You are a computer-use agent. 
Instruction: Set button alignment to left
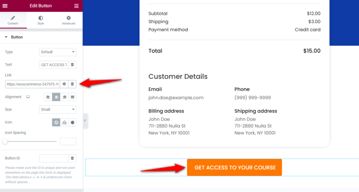[48, 97]
